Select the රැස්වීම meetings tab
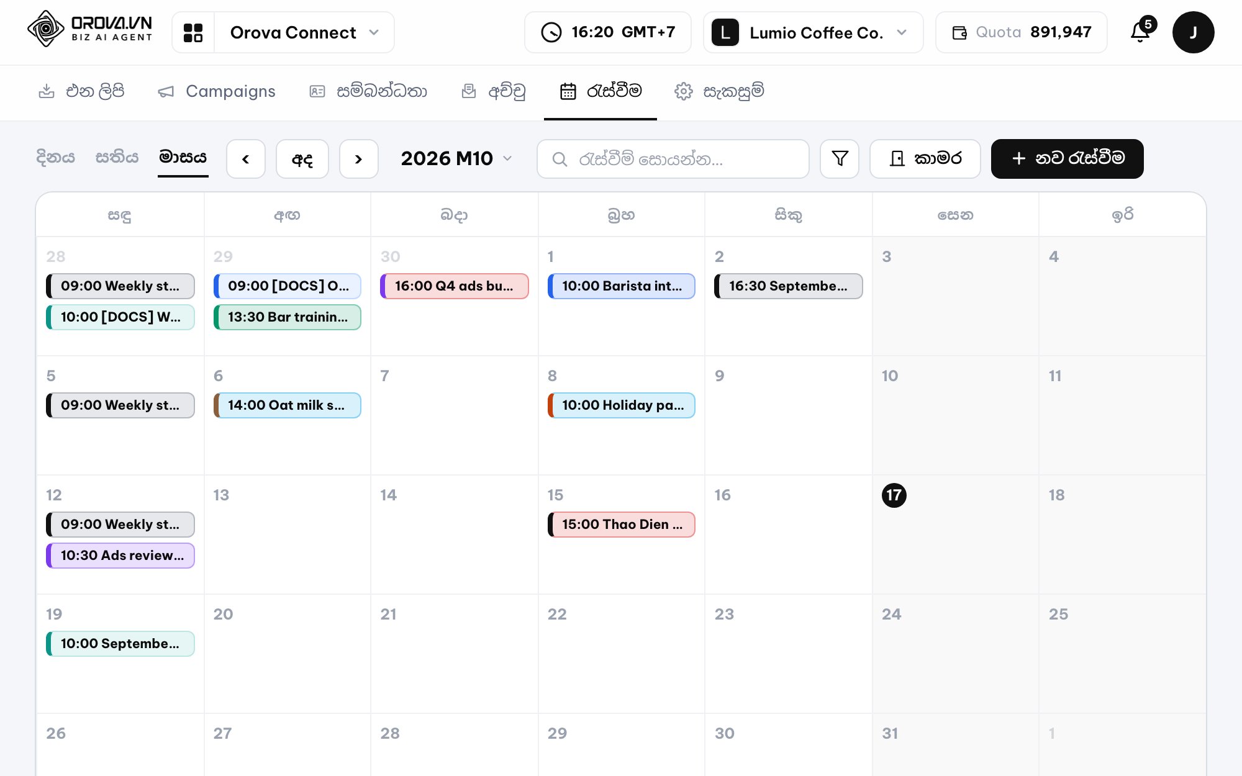1242x776 pixels. [601, 91]
